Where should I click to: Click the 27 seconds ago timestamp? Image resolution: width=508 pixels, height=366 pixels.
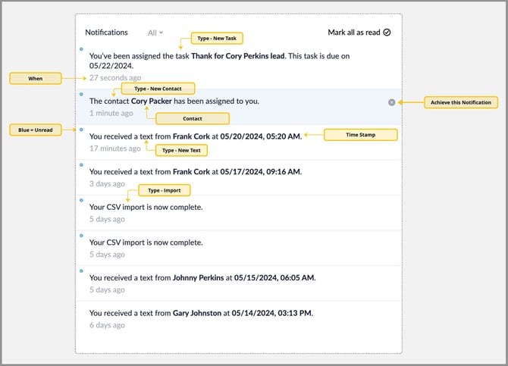coord(114,77)
